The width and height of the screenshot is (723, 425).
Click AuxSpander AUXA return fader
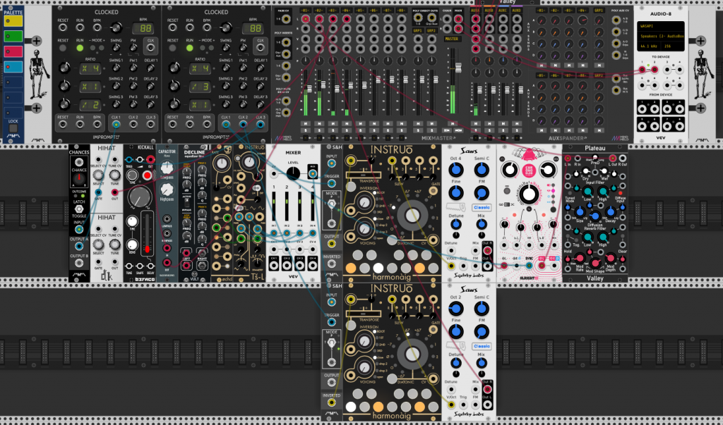(479, 90)
